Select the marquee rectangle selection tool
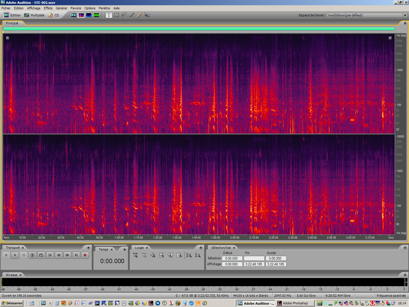The height and width of the screenshot is (307, 409). tap(116, 15)
